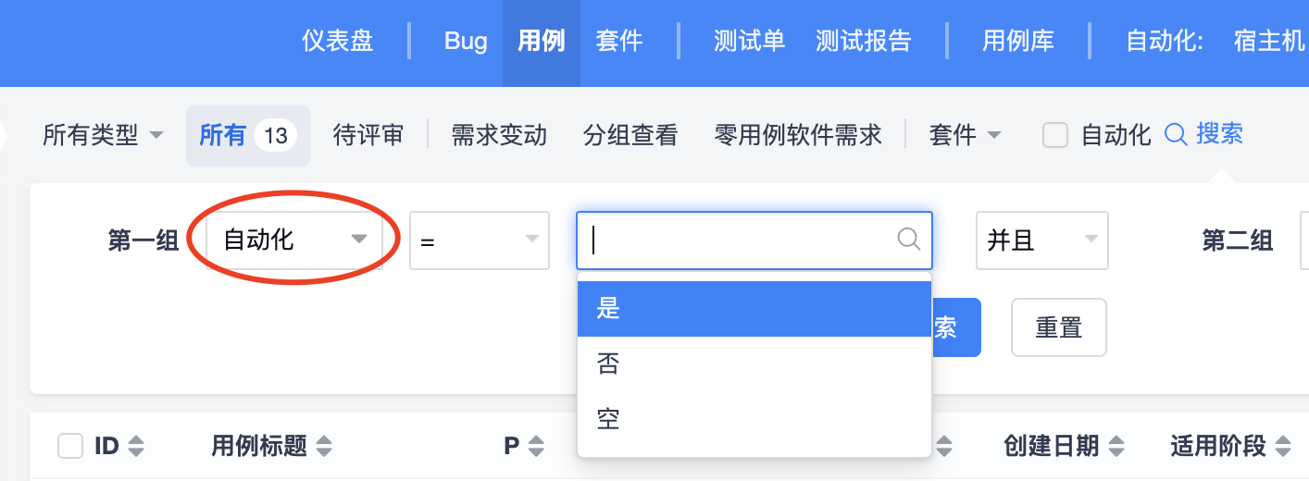Sort by the P priority column arrows
1309x481 pixels.
click(x=536, y=447)
